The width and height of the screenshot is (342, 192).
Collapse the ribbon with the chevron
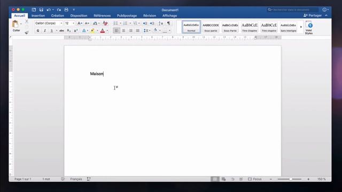pos(326,15)
